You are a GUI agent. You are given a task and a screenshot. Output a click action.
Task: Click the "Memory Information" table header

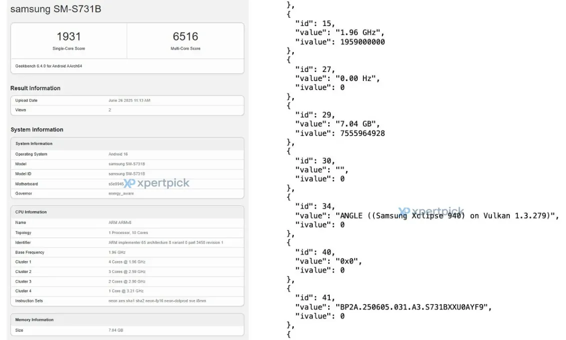coord(35,320)
